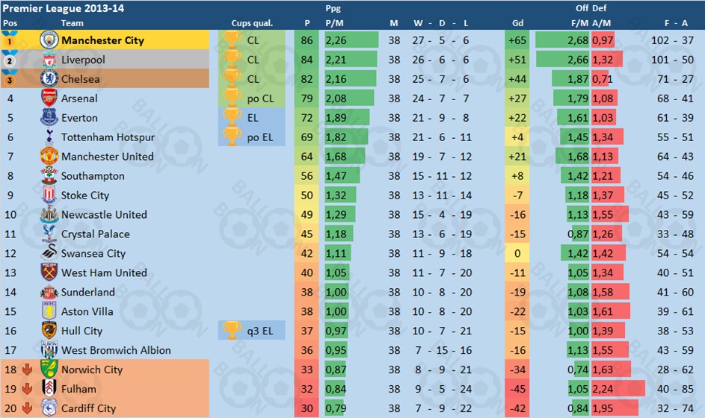Select the Southampton team name
This screenshot has width=705, height=418.
[x=93, y=176]
